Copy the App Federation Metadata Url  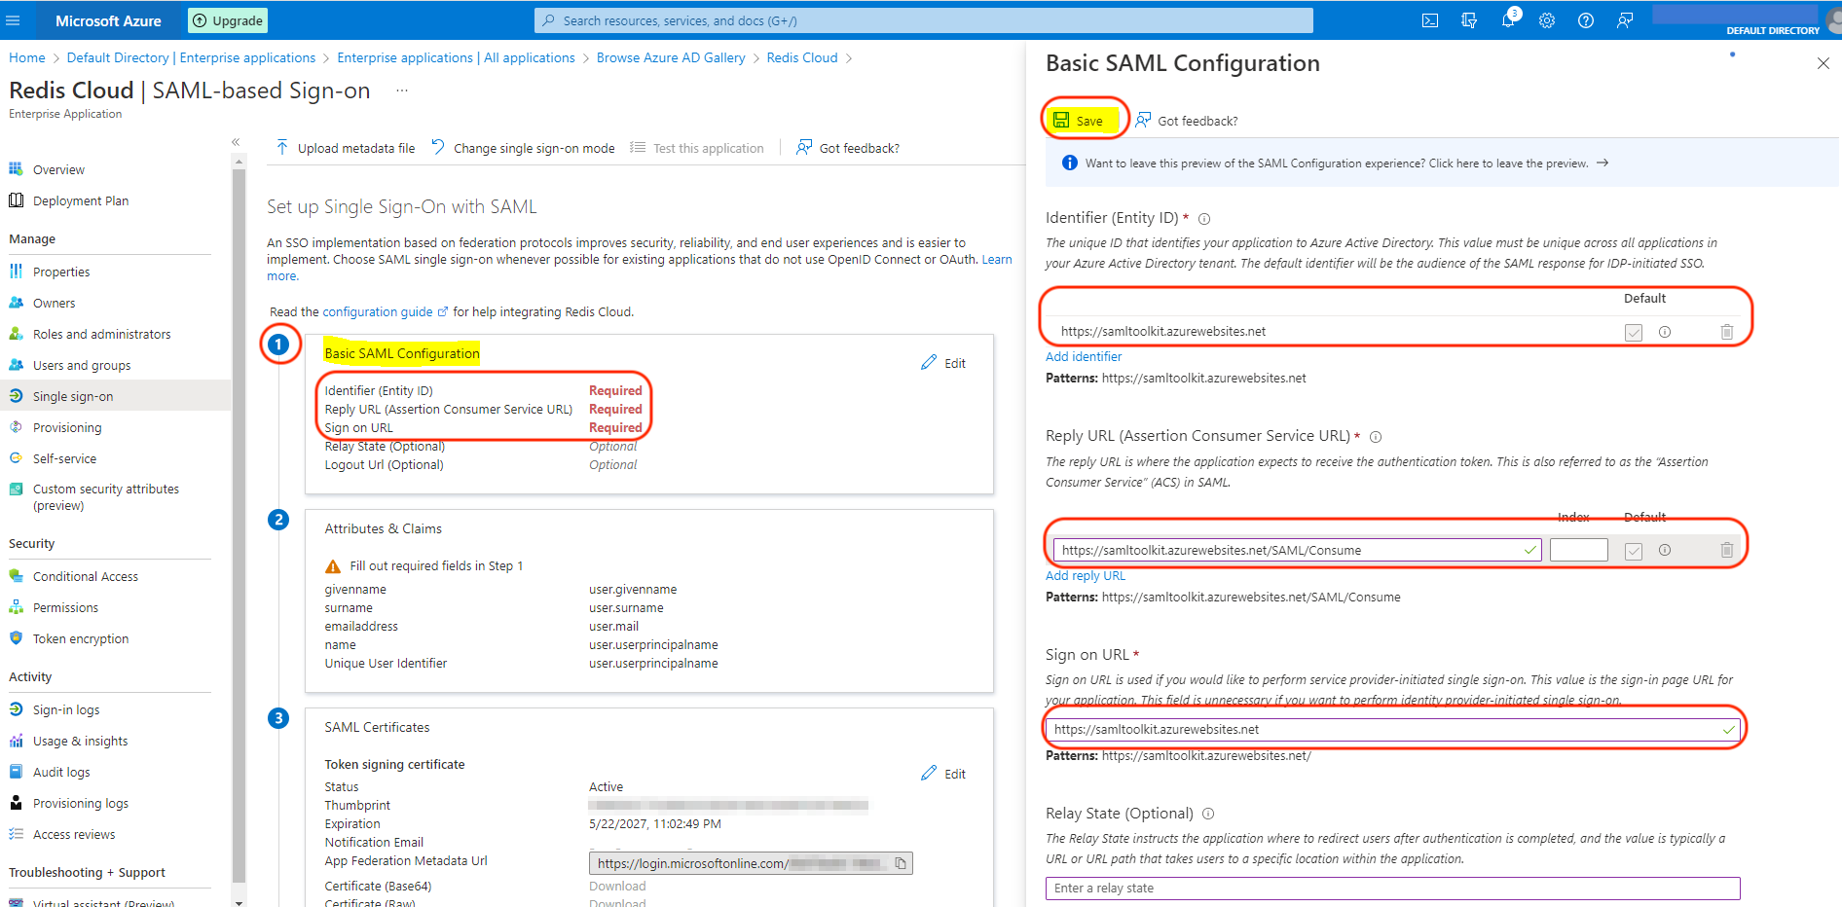coord(901,863)
